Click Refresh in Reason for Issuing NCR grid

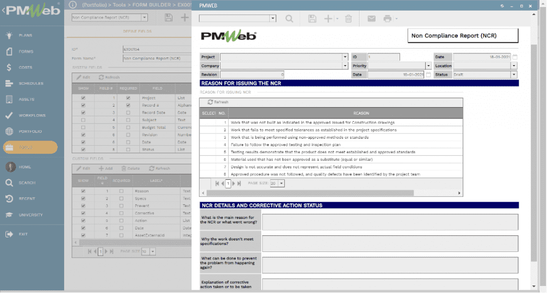click(x=218, y=102)
